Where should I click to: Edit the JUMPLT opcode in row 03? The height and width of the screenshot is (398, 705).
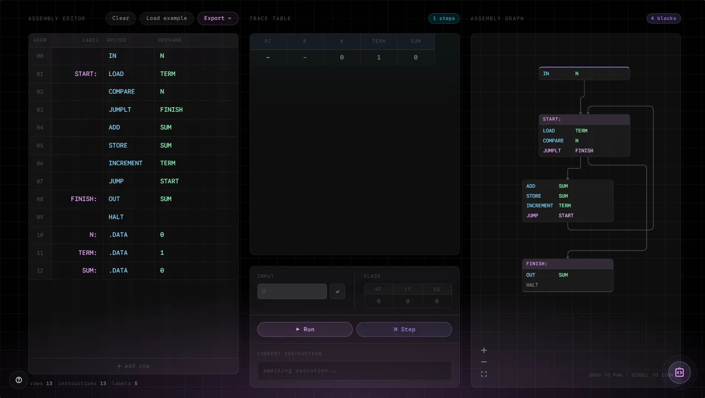coord(120,110)
